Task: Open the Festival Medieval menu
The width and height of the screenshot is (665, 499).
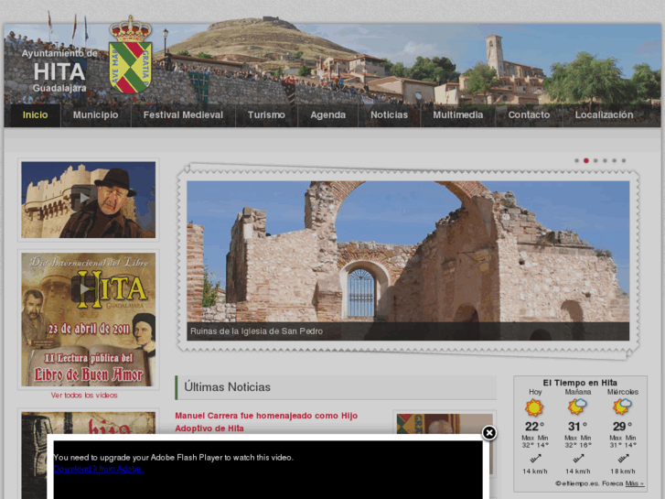Action: point(183,114)
